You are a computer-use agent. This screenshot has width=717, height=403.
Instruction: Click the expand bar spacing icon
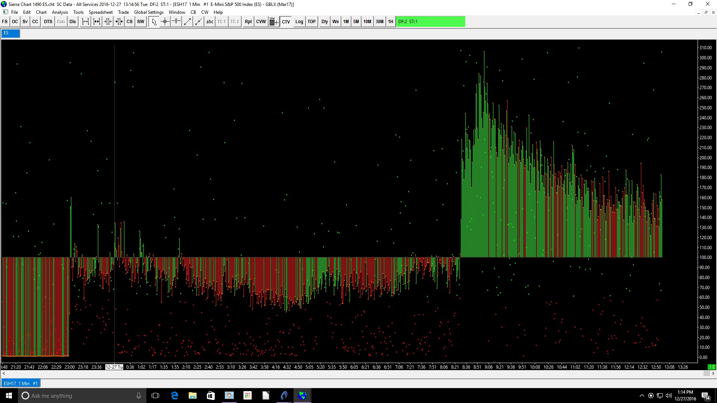click(86, 22)
